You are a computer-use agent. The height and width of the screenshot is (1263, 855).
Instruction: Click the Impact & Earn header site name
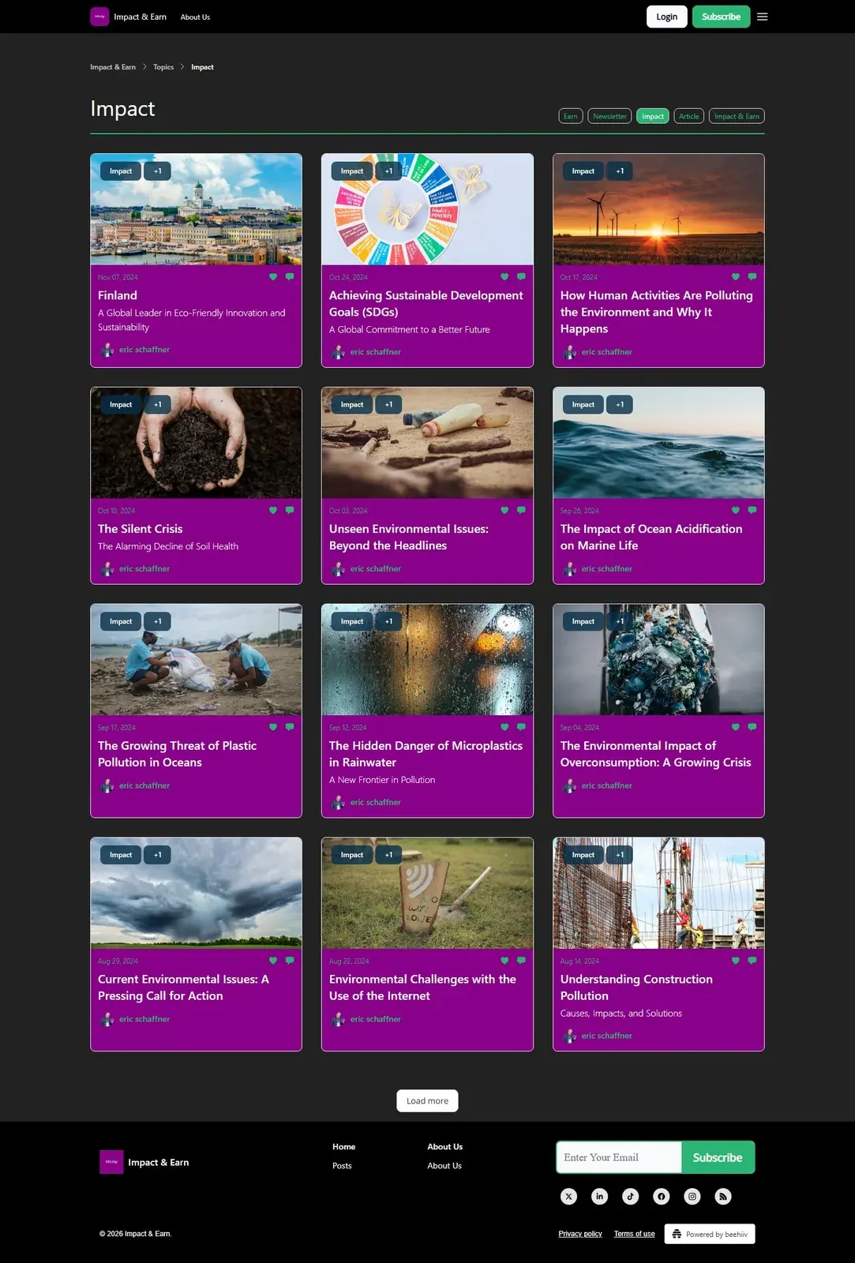tap(140, 17)
